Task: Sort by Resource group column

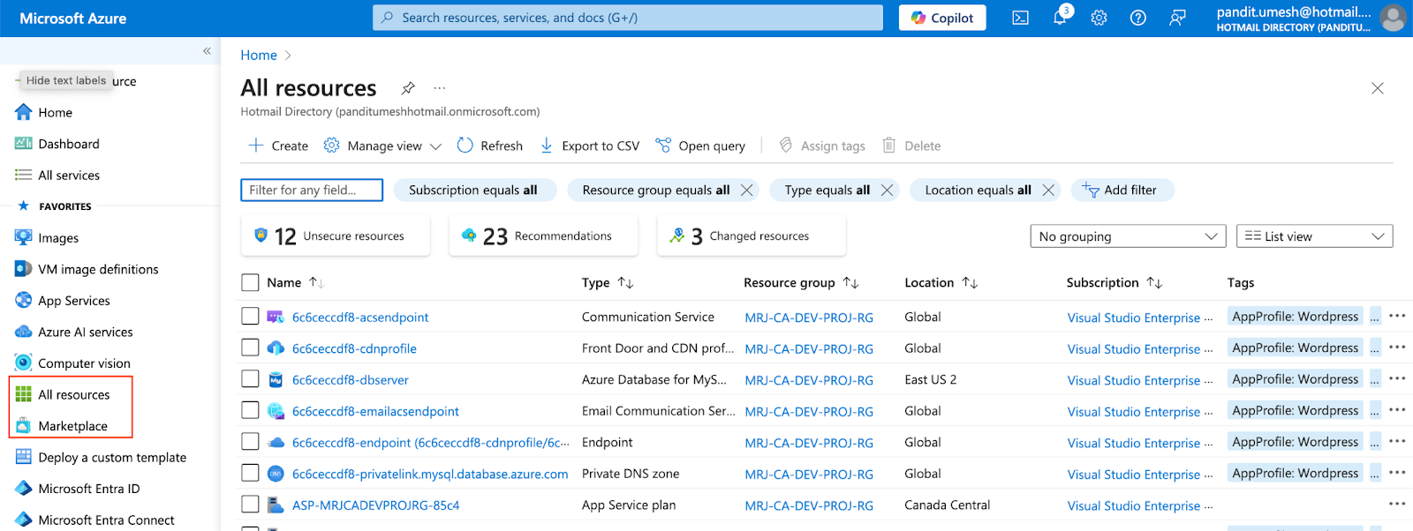Action: tap(801, 282)
